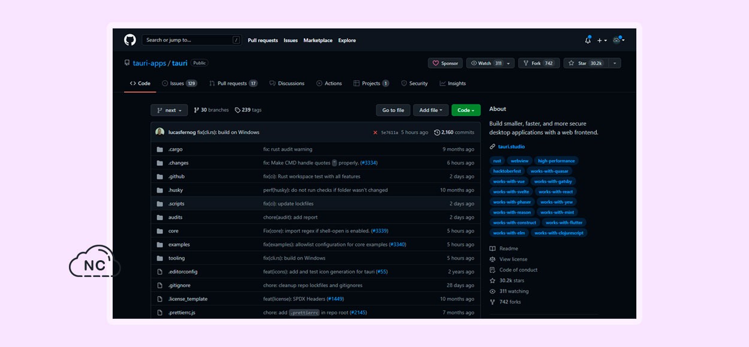The height and width of the screenshot is (347, 749).
Task: Click lucasfernog's avatar in commit row
Action: (x=160, y=132)
